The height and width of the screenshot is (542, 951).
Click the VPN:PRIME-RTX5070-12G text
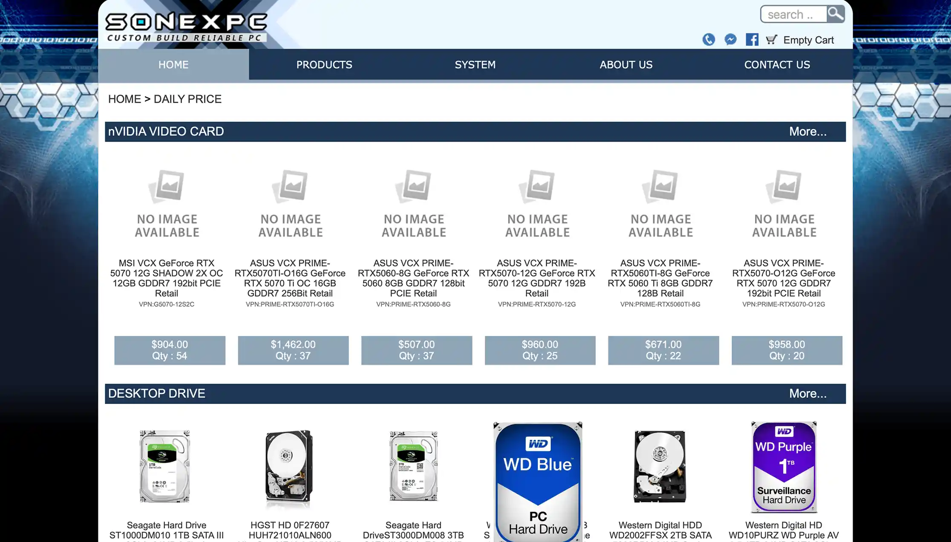coord(537,304)
